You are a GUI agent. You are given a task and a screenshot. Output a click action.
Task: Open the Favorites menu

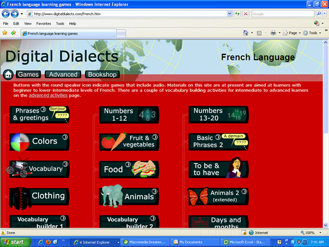click(x=44, y=24)
